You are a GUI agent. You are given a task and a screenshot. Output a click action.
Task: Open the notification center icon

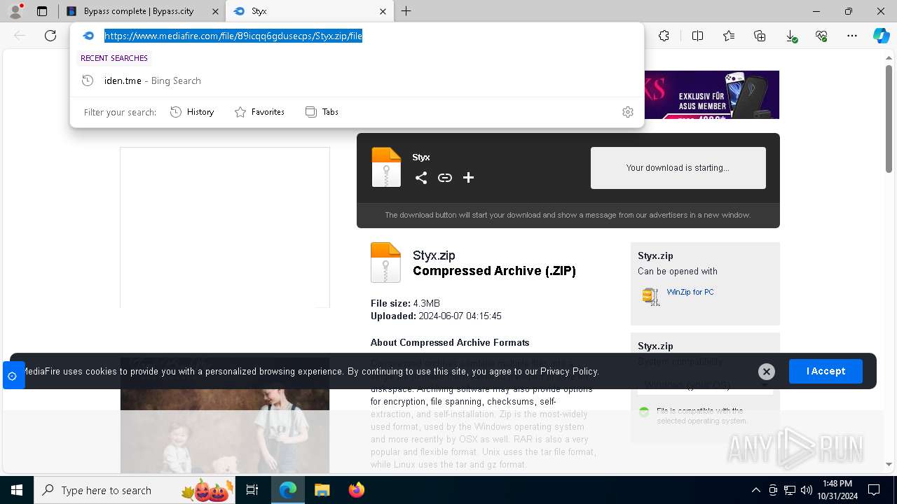[x=874, y=490]
